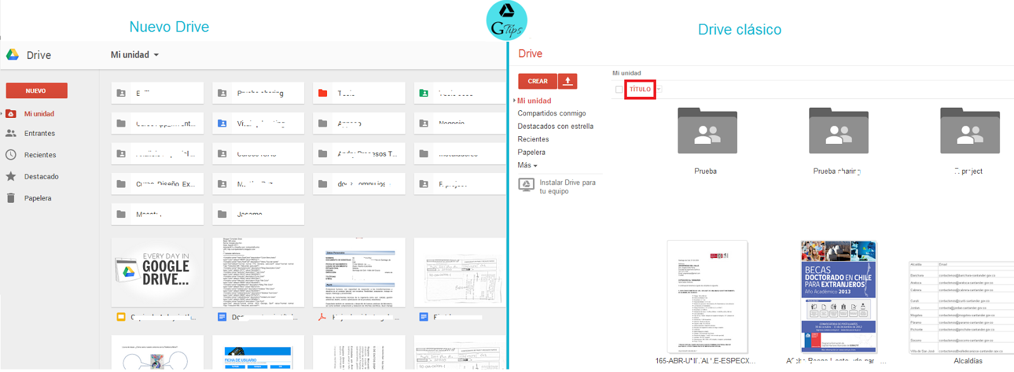
Task: Open the Mi unidad dropdown in Nuevo Drive header
Action: point(135,55)
